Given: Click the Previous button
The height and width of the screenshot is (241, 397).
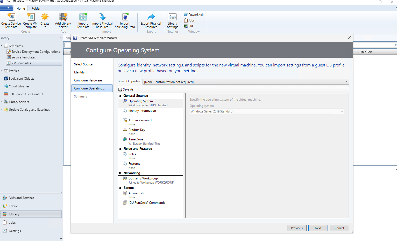Looking at the screenshot, I should pos(297,228).
